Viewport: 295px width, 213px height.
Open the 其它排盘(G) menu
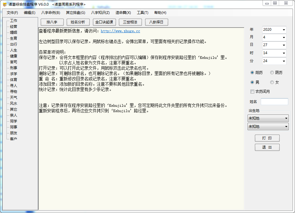76,13
